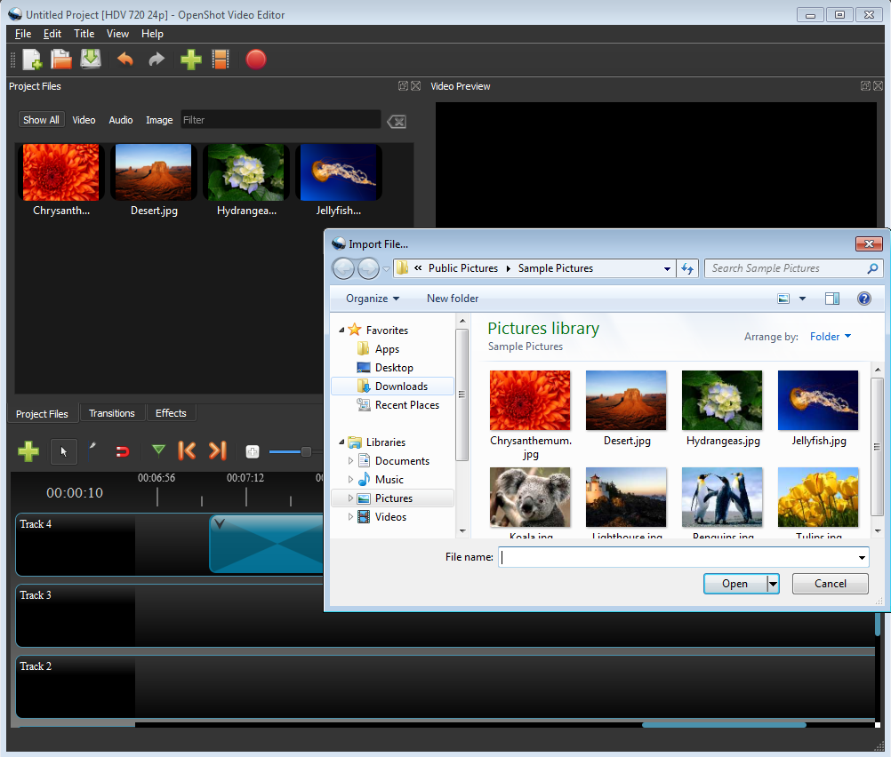Select the Jellyfish.jpg thumbnail in dialog

click(x=818, y=402)
